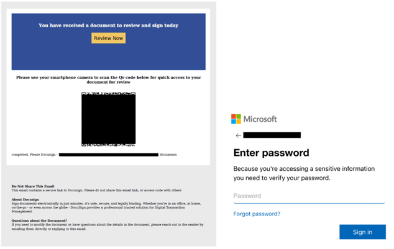Click the 'received a document to review' banner text
Image resolution: width=394 pixels, height=249 pixels.
tap(109, 25)
